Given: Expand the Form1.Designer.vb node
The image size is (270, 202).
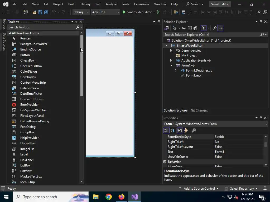Looking at the screenshot, I should point(175,70).
